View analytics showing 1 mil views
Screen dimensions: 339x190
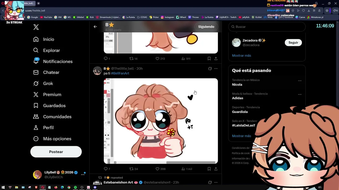186,169
